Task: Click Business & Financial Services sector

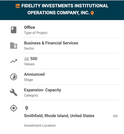Action: tap(51, 43)
